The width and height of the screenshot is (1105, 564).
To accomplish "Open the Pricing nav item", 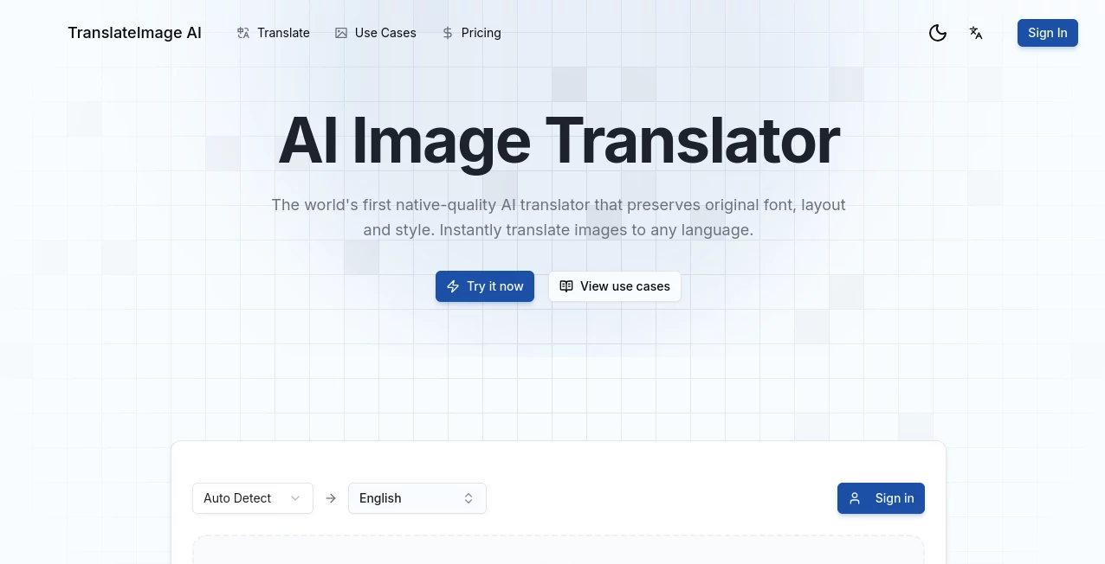I will click(x=471, y=33).
